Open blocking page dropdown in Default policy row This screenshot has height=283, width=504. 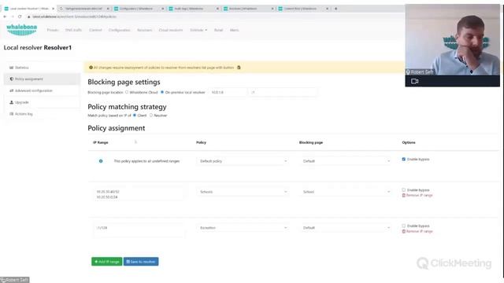pyautogui.click(x=346, y=161)
